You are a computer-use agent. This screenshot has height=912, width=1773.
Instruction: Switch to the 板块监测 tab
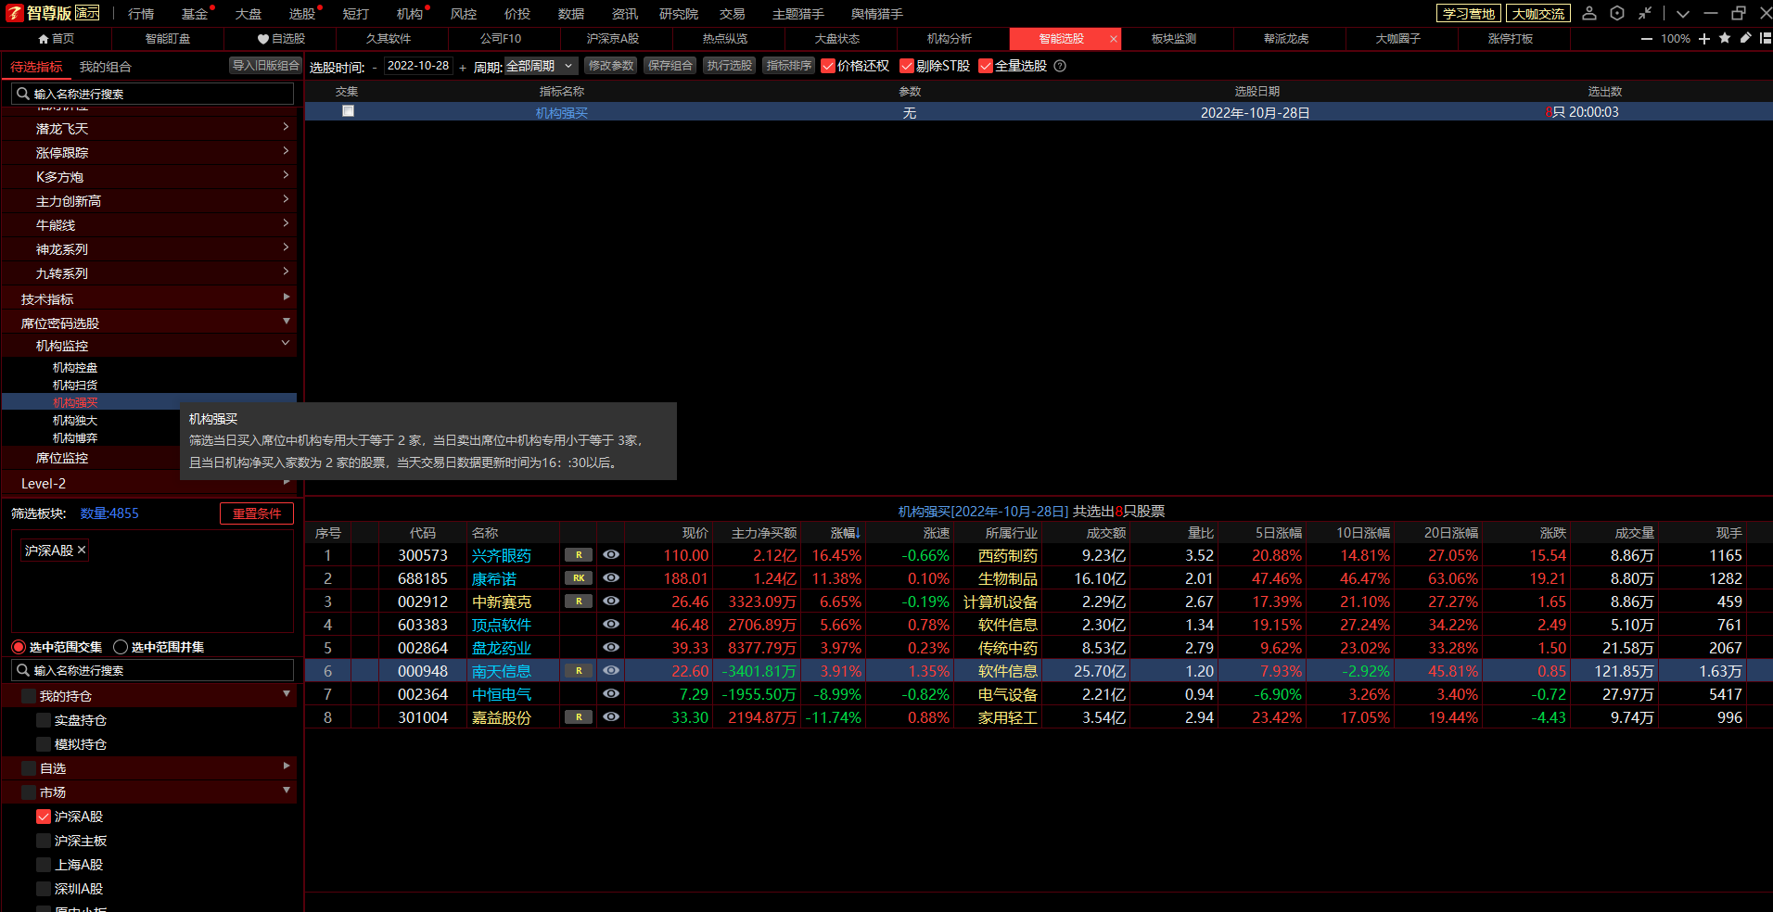click(1174, 39)
